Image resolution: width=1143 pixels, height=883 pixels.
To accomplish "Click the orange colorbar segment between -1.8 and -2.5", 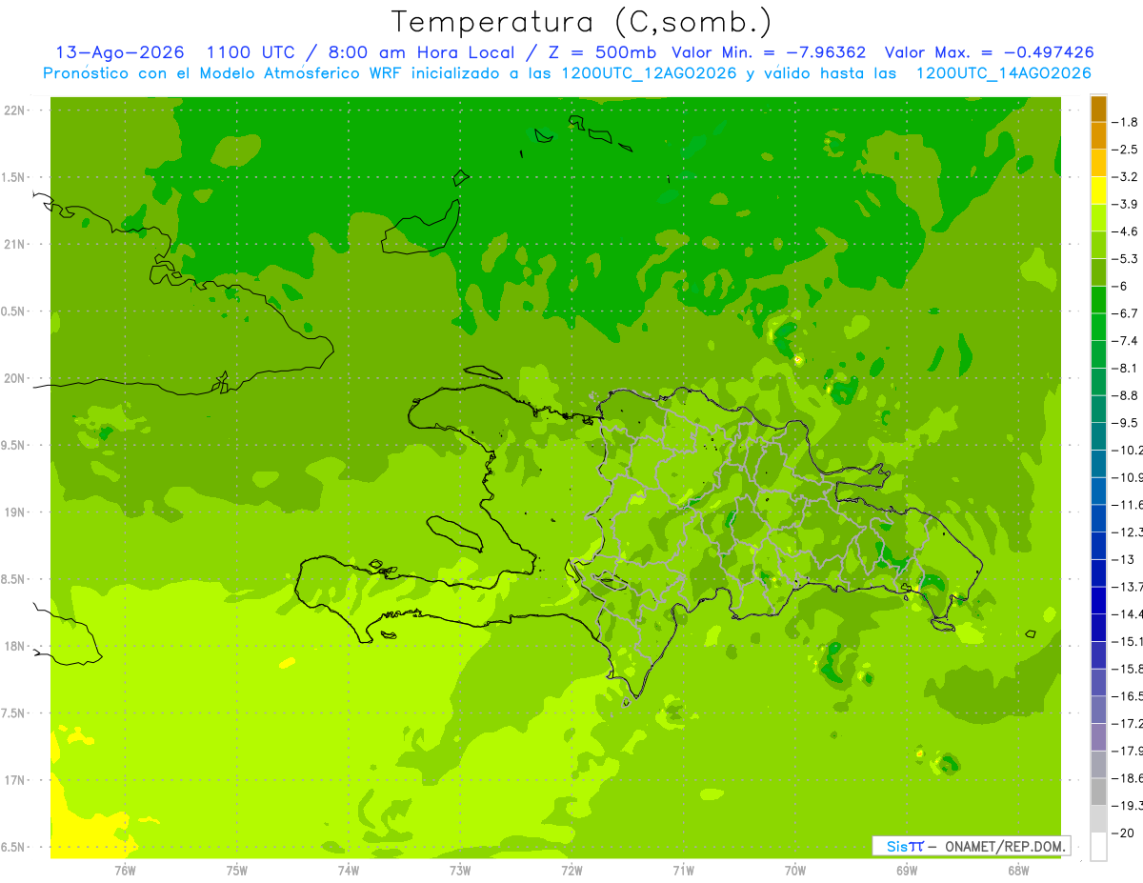I will click(1098, 136).
